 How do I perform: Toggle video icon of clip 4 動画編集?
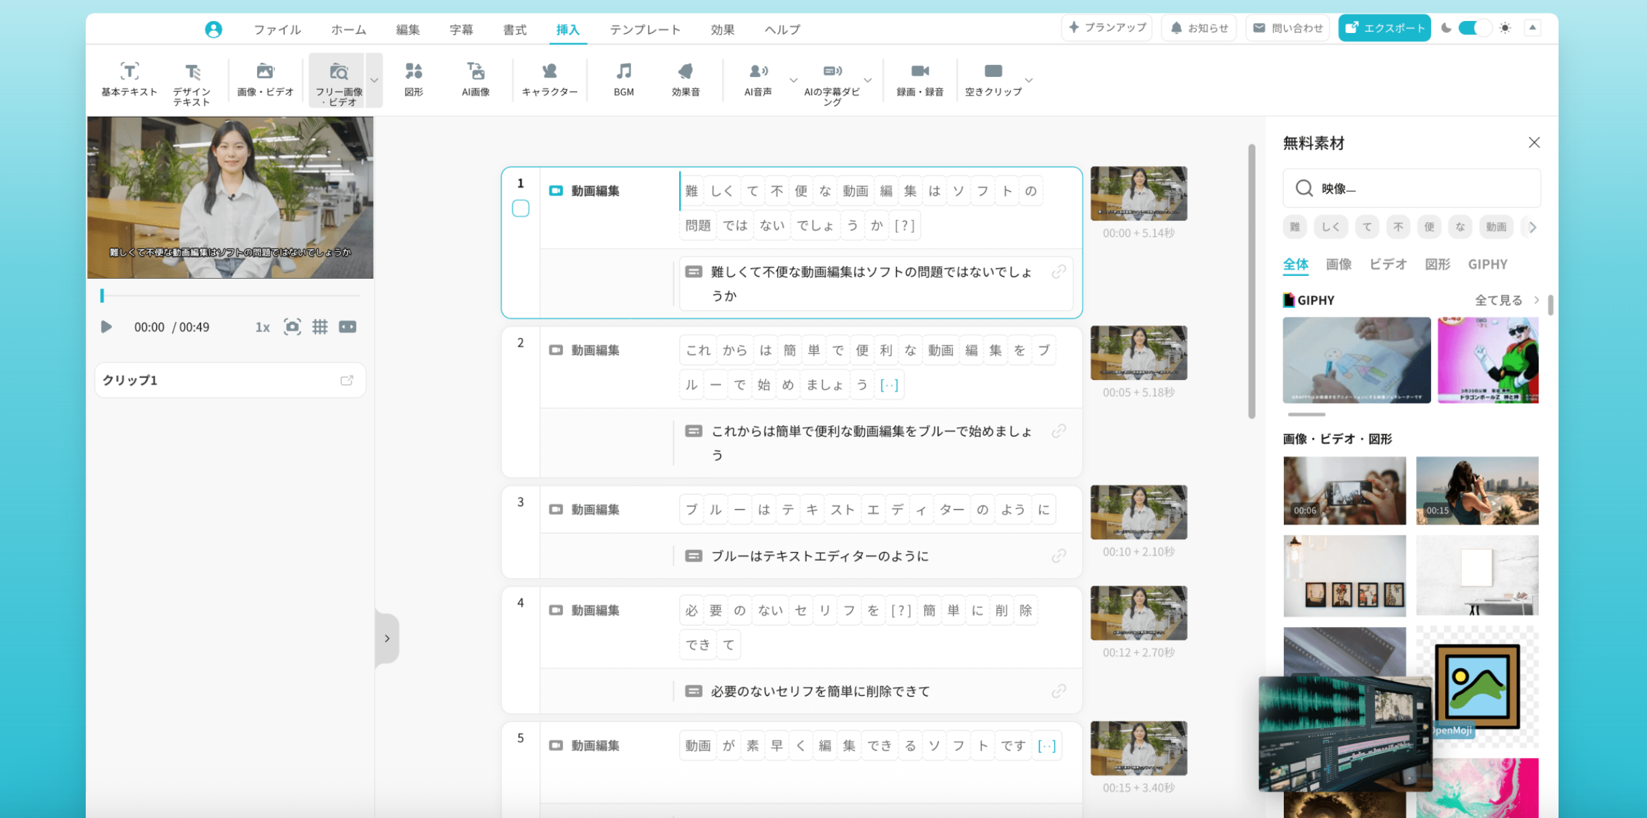point(556,609)
